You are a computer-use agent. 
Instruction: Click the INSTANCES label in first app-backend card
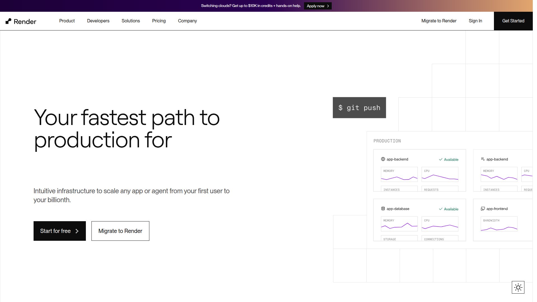(391, 190)
